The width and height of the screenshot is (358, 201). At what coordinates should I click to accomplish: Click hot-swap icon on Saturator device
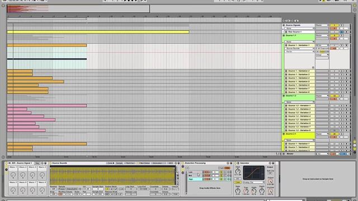(270, 163)
